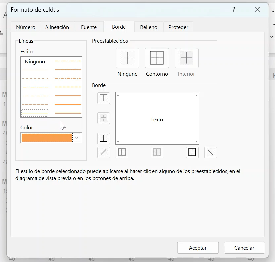Apply the inner vertical border icon

[157, 152]
